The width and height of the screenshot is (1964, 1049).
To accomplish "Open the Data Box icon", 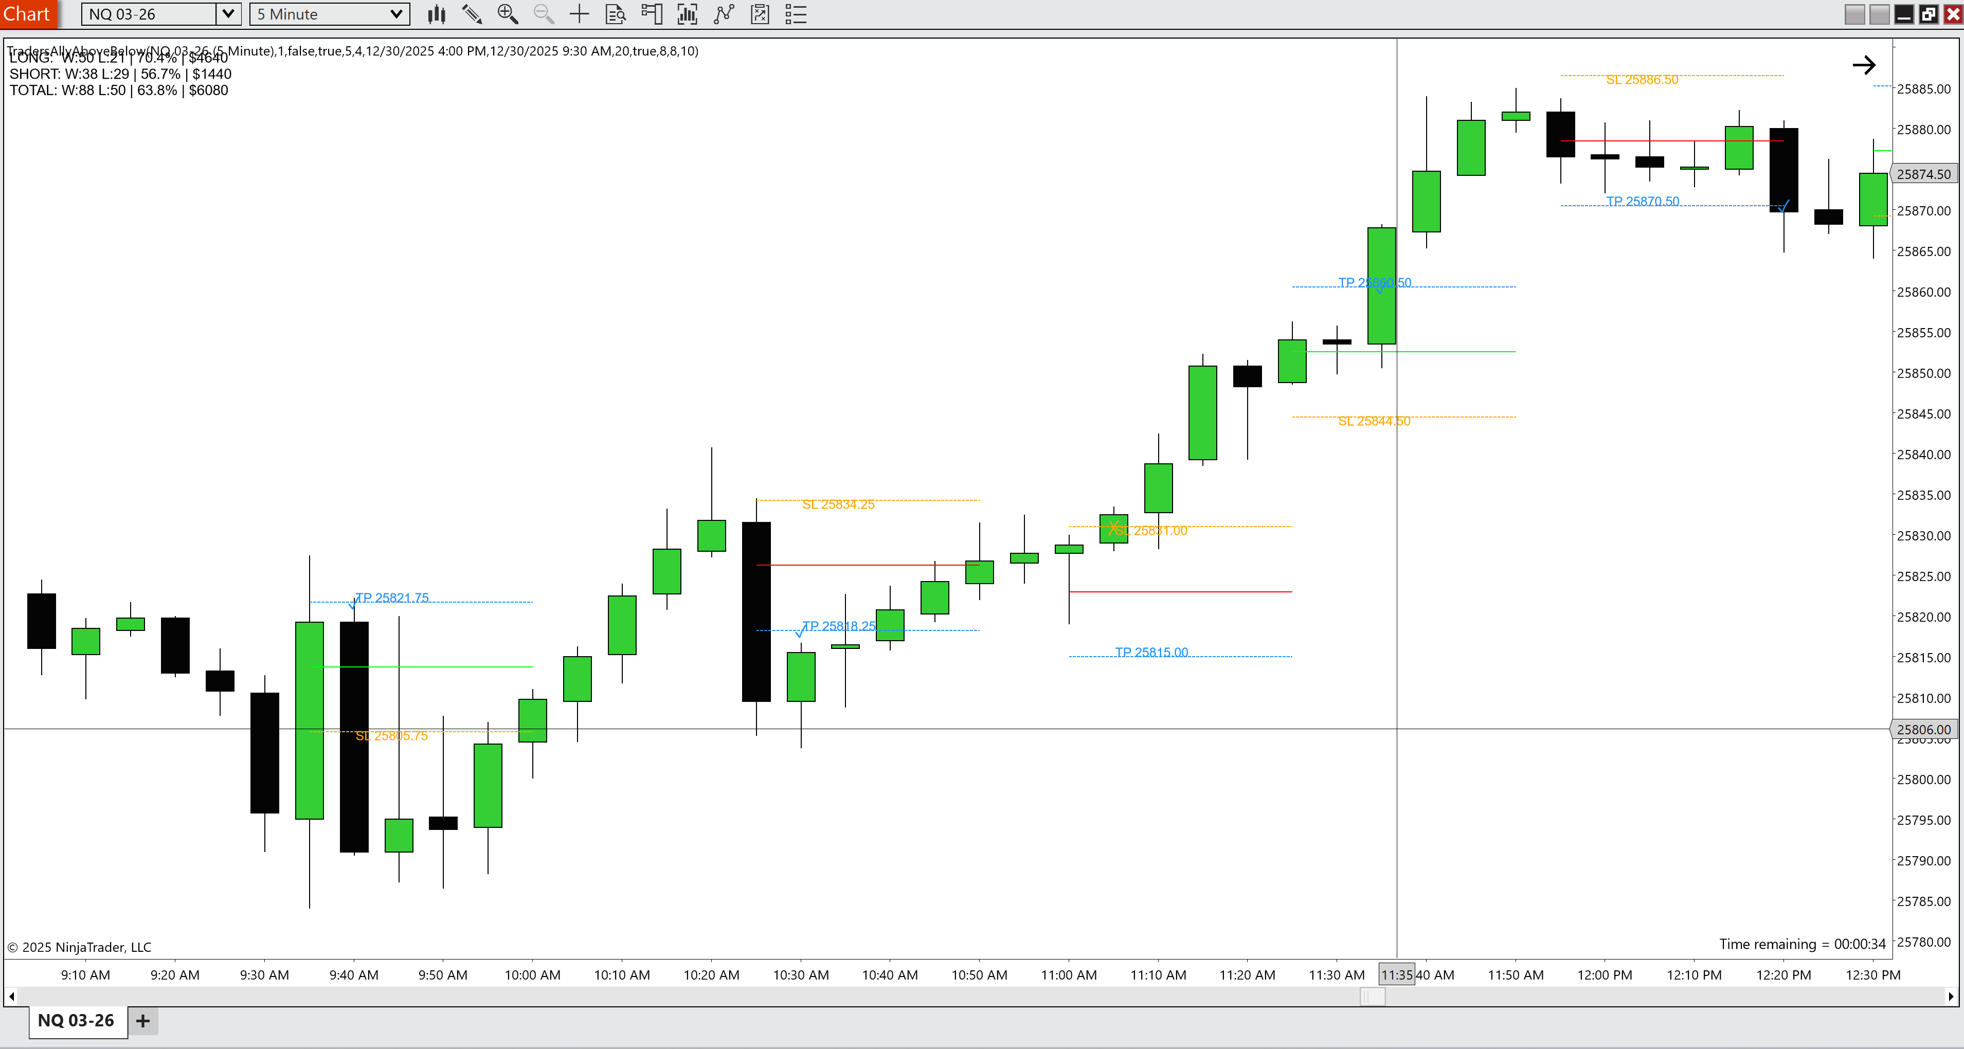I will tap(615, 14).
